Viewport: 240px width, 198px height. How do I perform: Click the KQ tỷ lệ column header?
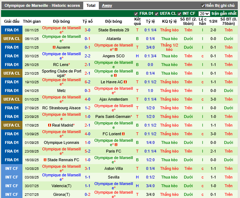tap(169, 21)
